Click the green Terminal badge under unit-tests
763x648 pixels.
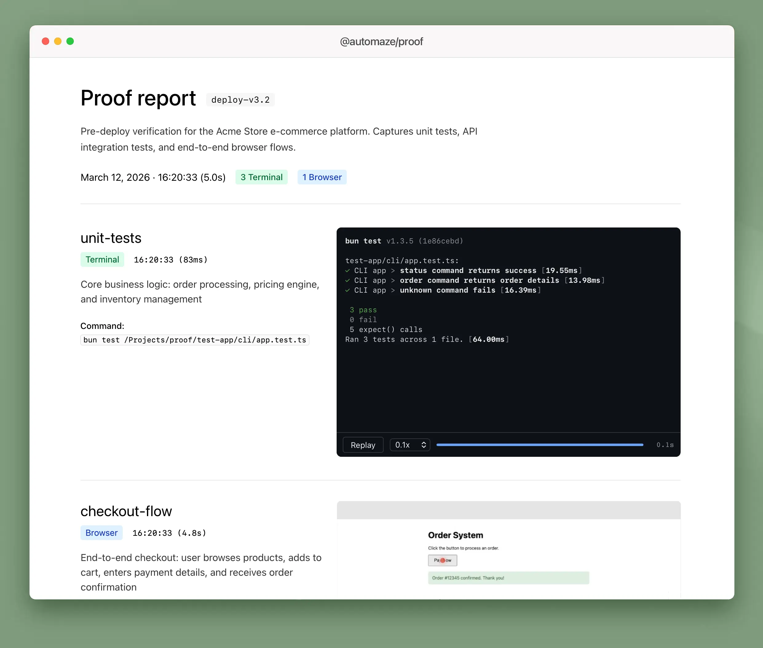tap(102, 260)
